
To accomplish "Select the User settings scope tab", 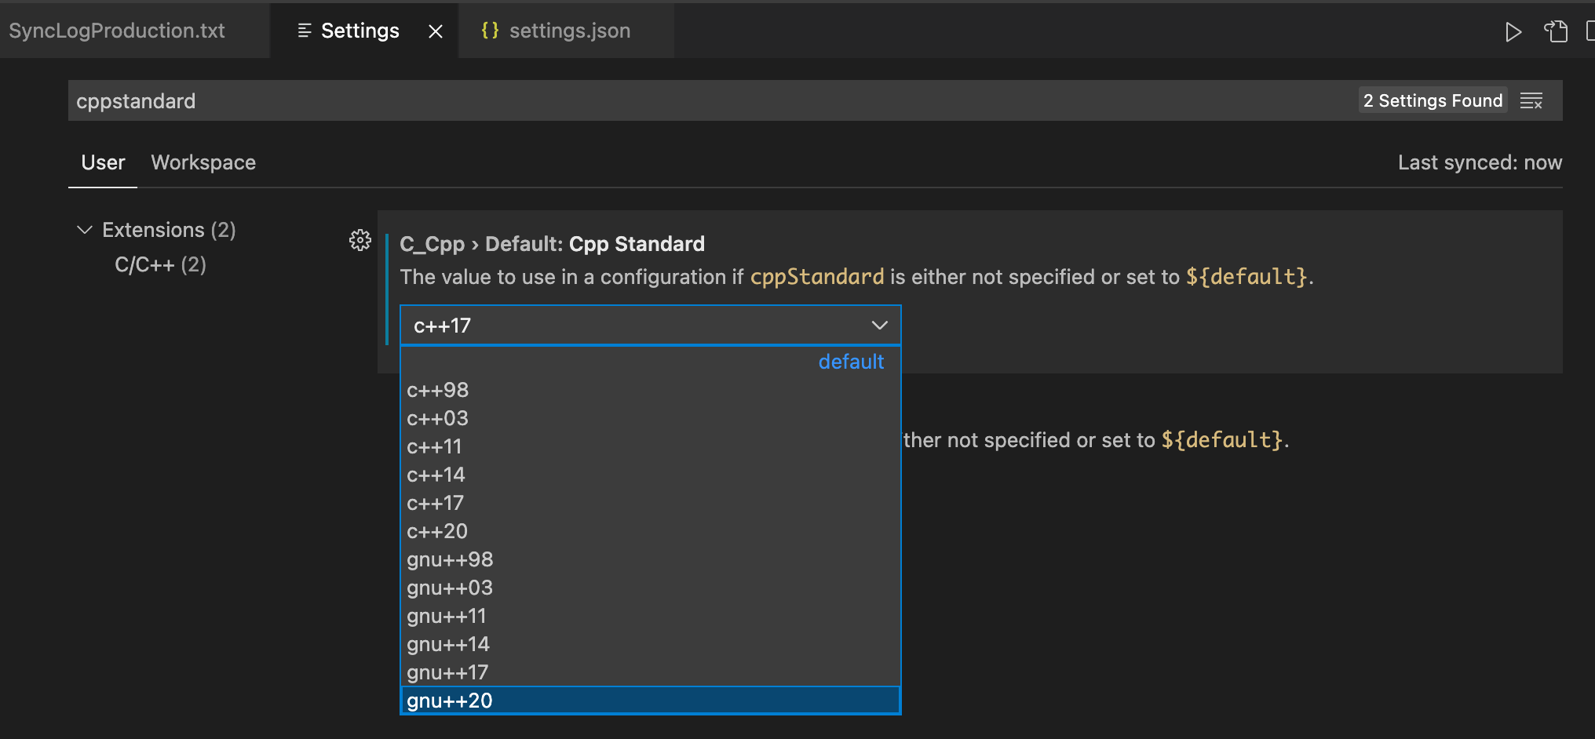I will click(103, 162).
